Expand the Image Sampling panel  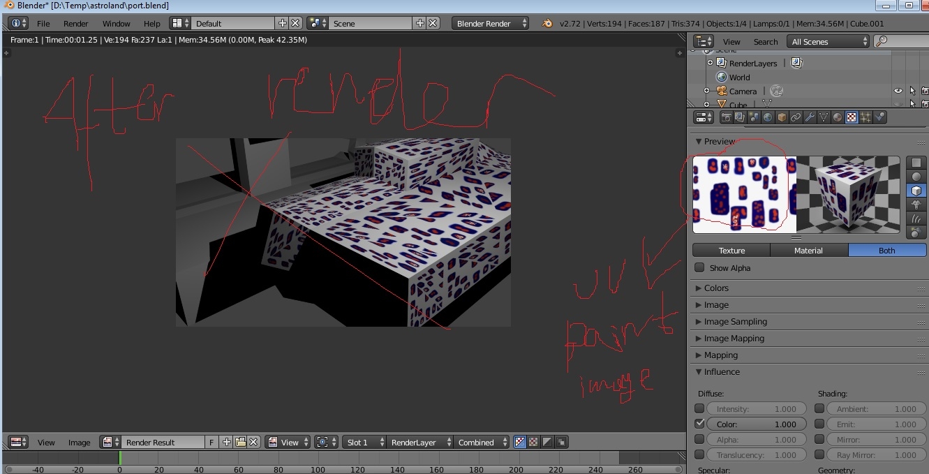[735, 322]
